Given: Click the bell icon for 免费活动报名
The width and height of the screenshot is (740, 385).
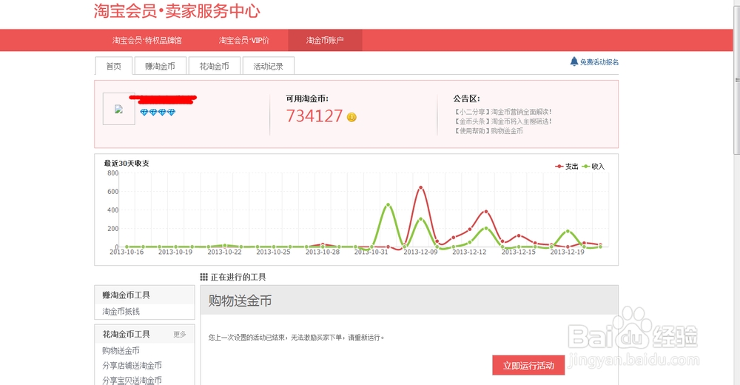Looking at the screenshot, I should click(x=573, y=61).
